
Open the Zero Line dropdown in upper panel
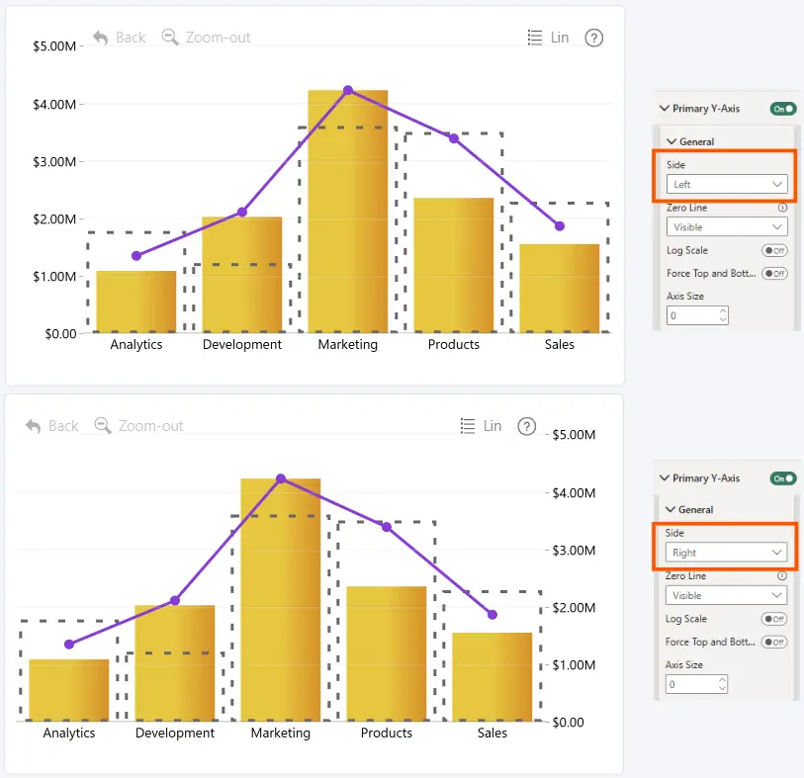tap(727, 227)
